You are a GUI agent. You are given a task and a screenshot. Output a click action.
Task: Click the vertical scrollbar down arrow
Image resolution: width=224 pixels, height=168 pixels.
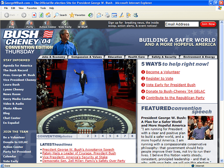222,161
